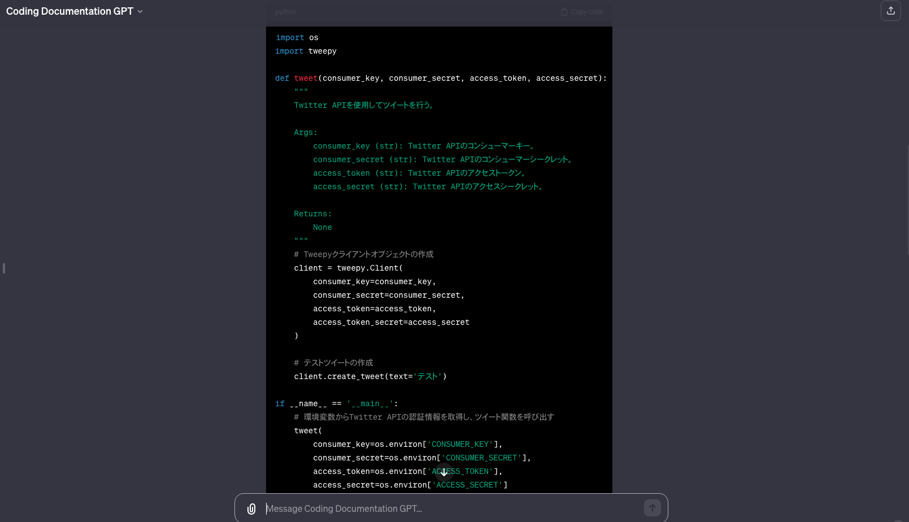Click the os.environ['CONSUMER_SECRET'] line
The height and width of the screenshot is (522, 909).
coord(422,458)
